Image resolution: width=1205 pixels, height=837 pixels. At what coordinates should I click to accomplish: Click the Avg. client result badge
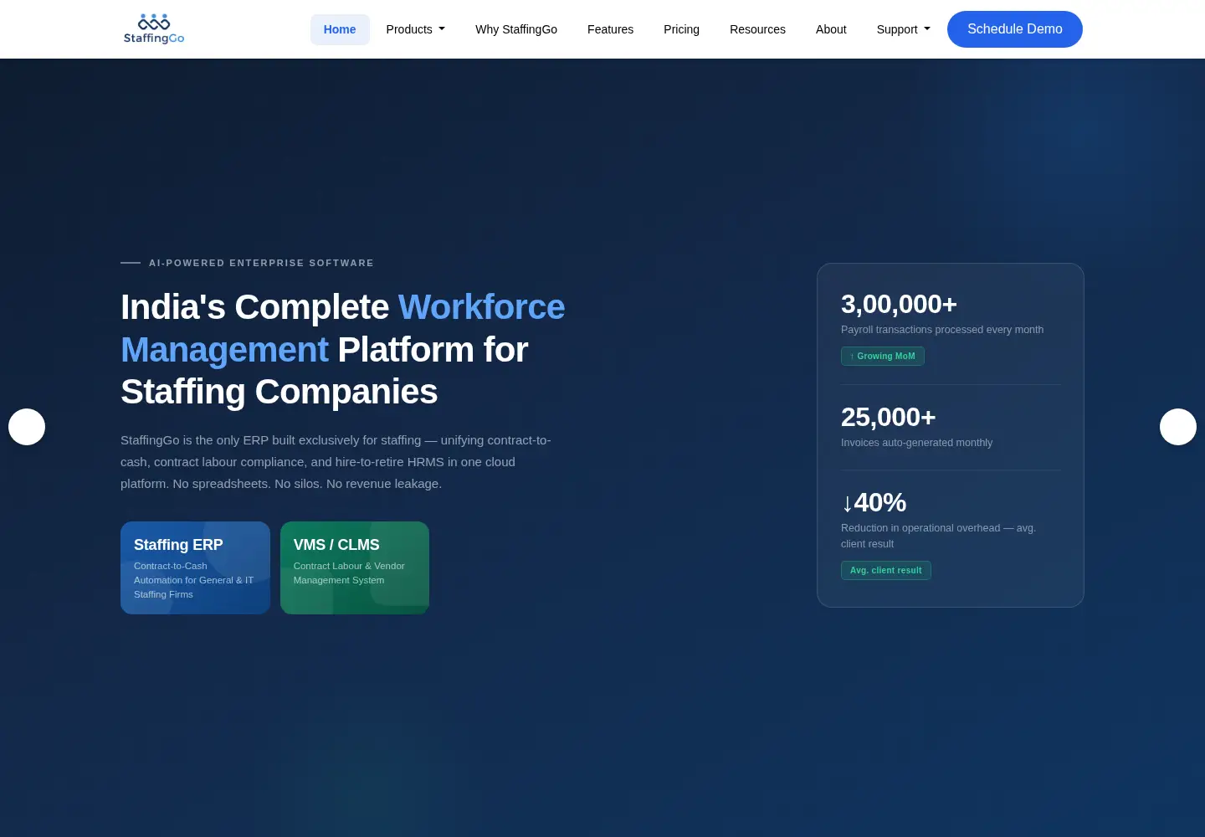[x=886, y=570]
